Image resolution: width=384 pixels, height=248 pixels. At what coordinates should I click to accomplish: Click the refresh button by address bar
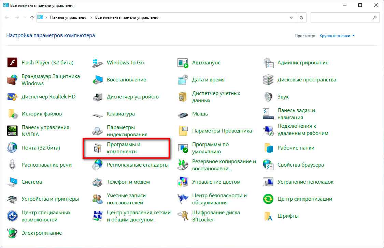(x=301, y=17)
